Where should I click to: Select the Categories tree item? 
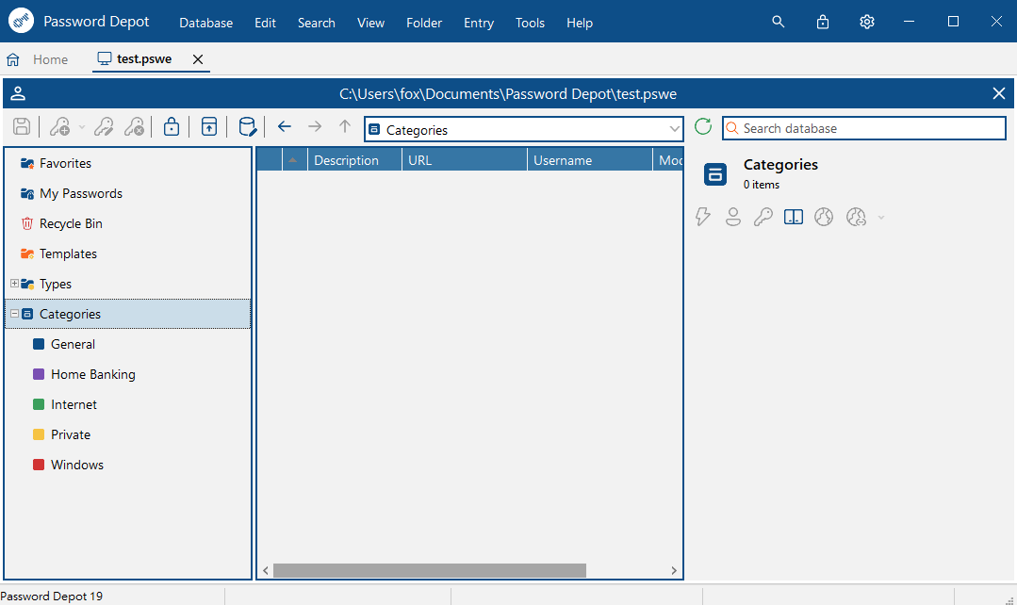coord(128,314)
